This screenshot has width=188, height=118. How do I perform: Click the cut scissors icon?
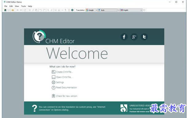click(30, 10)
